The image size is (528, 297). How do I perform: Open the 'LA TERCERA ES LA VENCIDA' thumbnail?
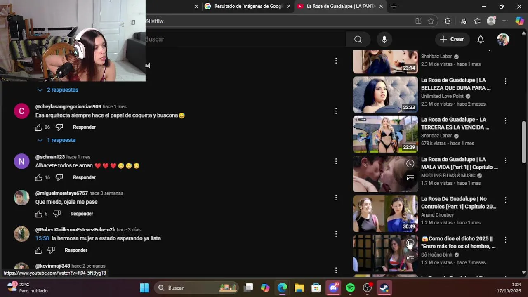pos(385,134)
